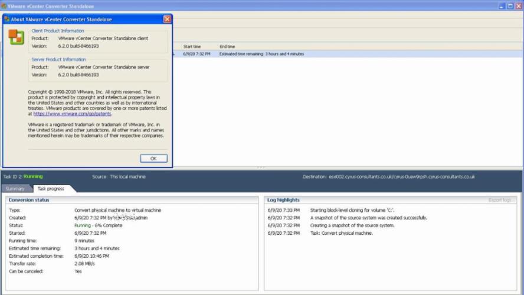Click the transfer rate value 2.08 MB/s
The image size is (524, 295).
click(x=84, y=264)
